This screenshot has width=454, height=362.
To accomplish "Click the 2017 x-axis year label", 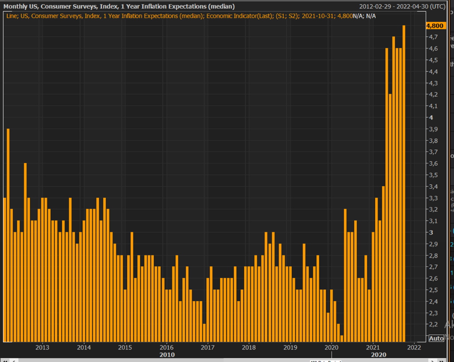I will point(207,347).
